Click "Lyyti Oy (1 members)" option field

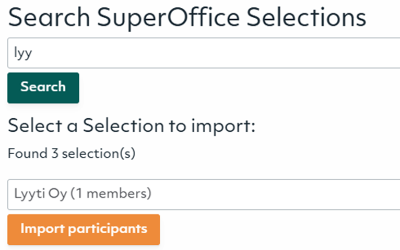(83, 194)
